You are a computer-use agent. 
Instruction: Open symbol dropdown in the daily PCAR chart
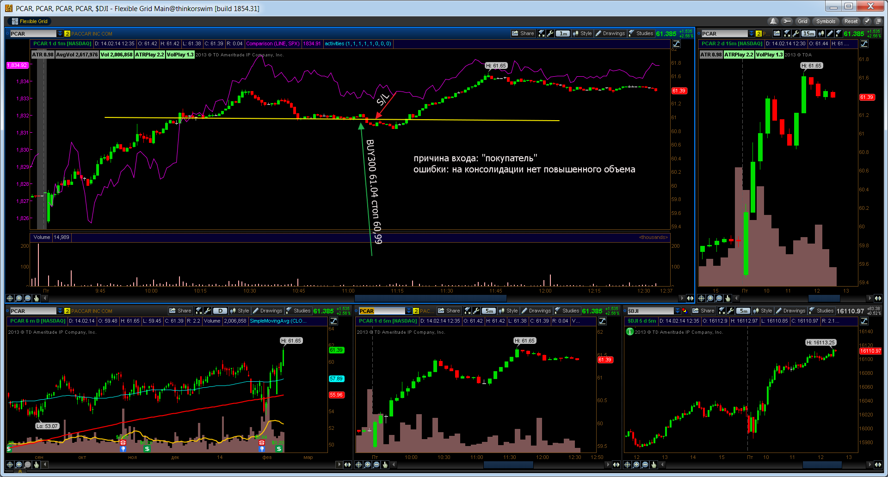pyautogui.click(x=60, y=311)
